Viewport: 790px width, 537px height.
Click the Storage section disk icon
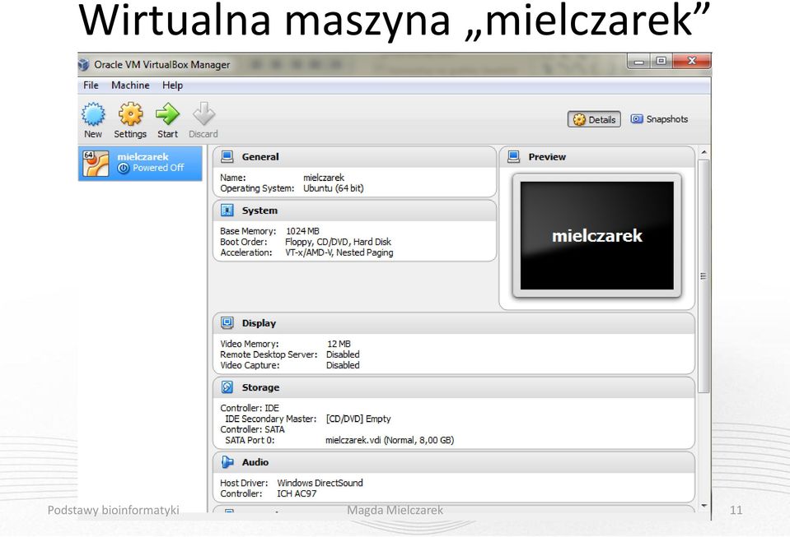click(227, 387)
